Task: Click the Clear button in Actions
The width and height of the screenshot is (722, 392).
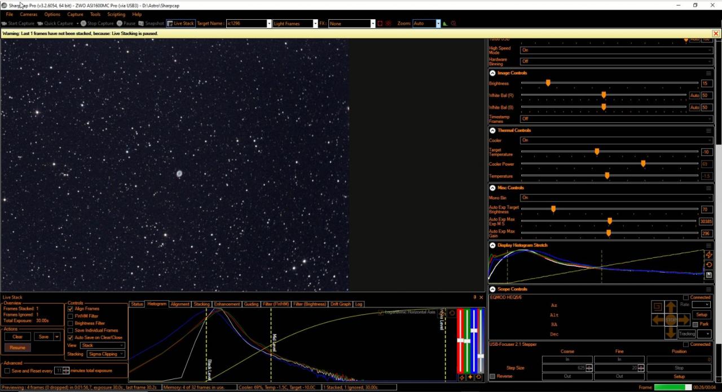Action: point(17,337)
